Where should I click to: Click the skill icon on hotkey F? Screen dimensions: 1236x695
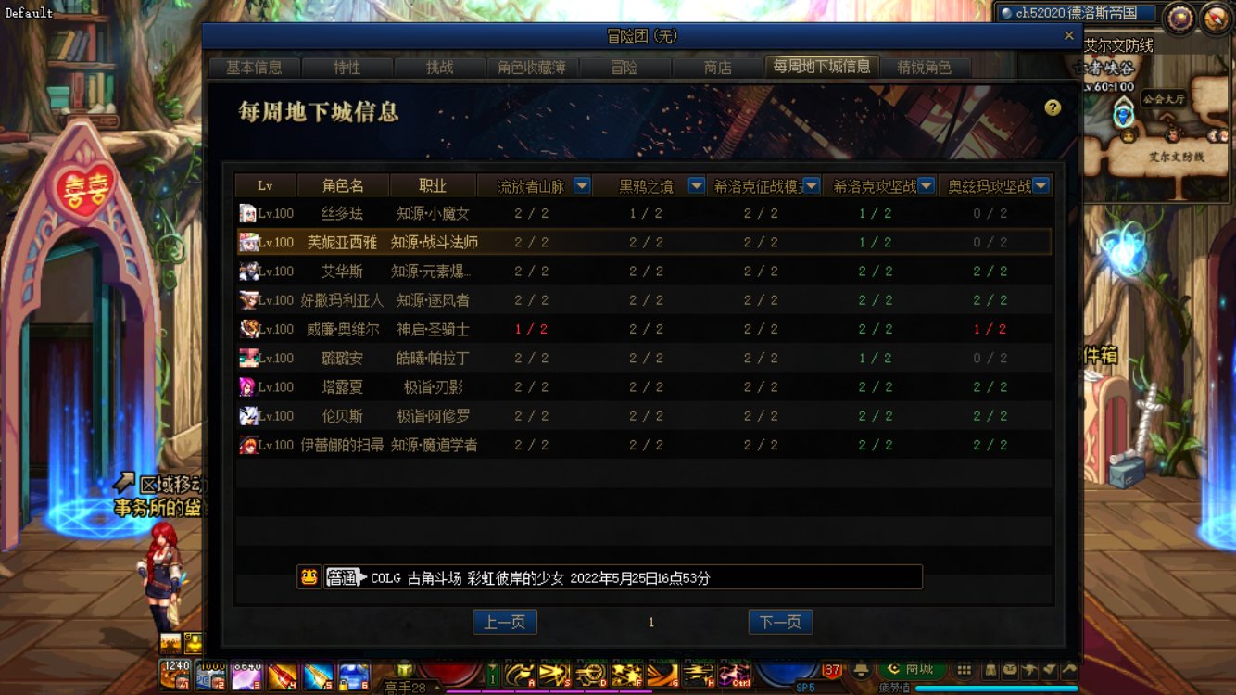[626, 676]
